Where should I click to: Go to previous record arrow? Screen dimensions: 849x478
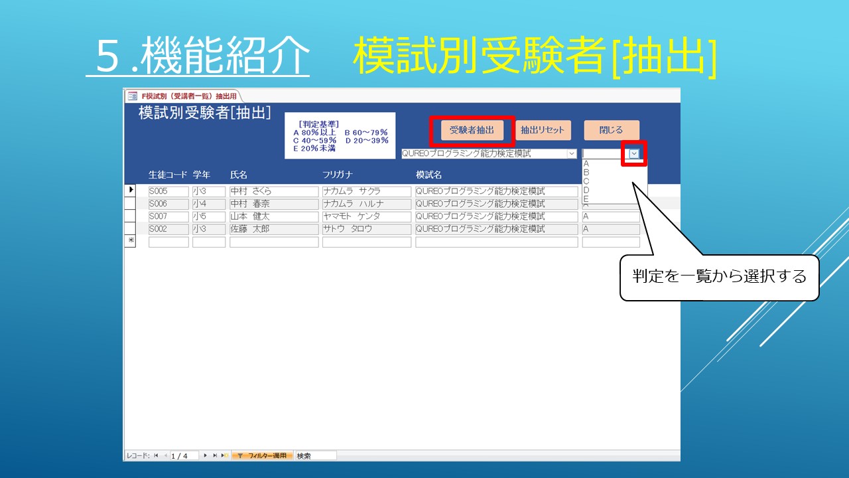pos(165,455)
